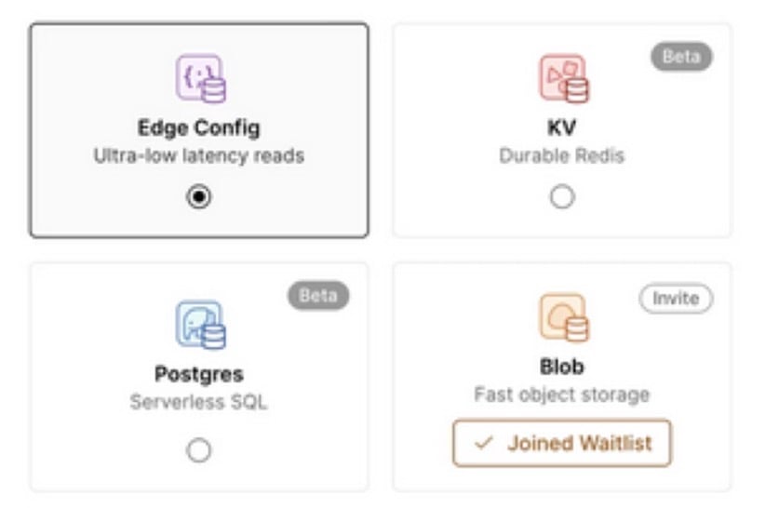Click the Blob object storage icon

click(563, 317)
